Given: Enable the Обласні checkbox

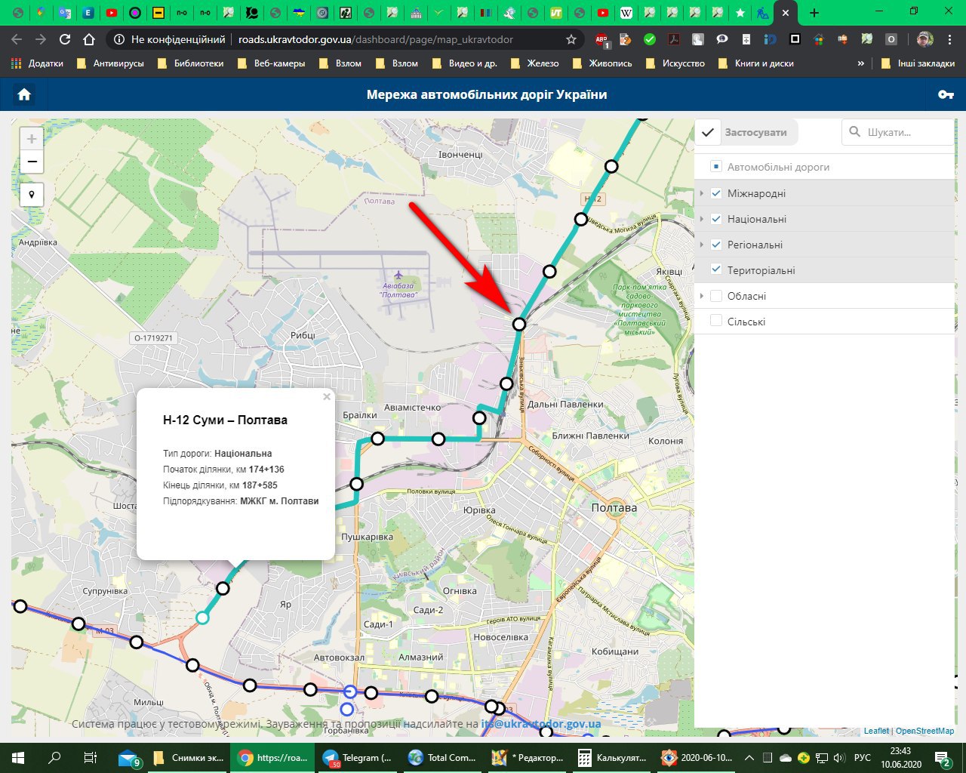Looking at the screenshot, I should point(716,296).
